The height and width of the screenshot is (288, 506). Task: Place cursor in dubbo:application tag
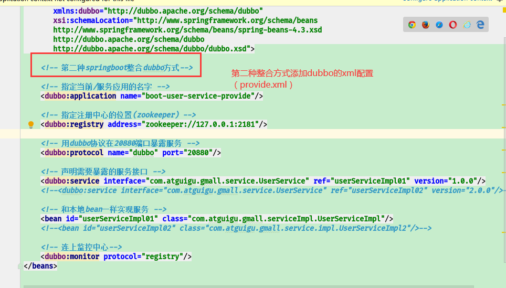pos(80,96)
